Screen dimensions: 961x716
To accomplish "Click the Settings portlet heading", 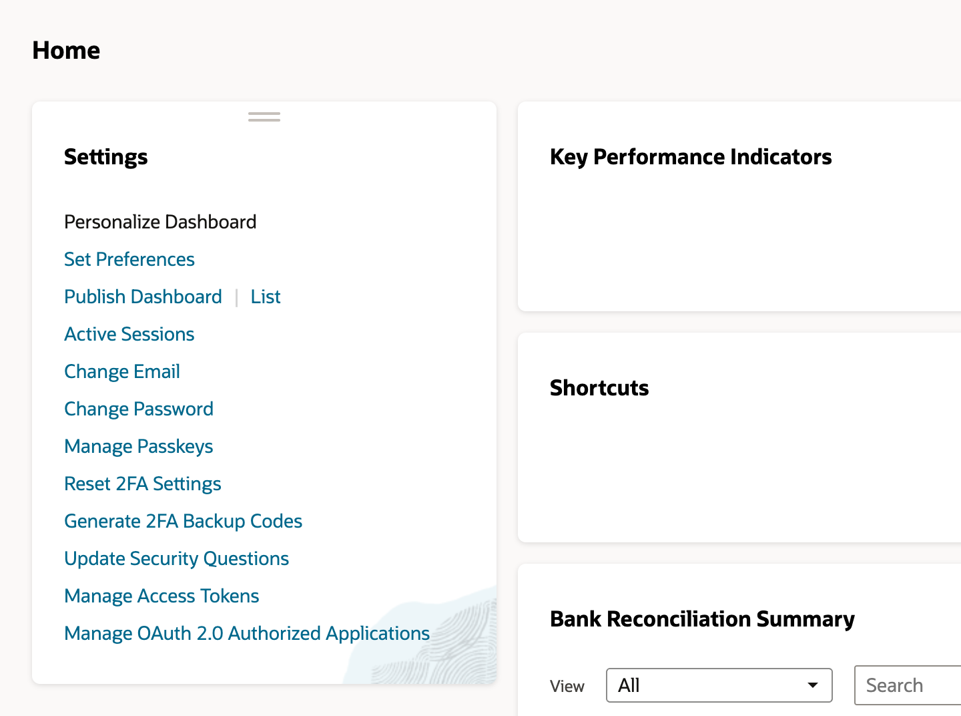I will [x=106, y=157].
